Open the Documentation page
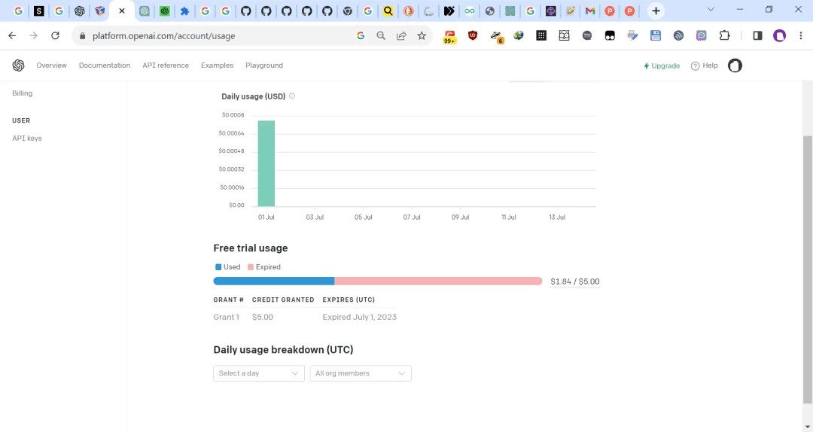 click(104, 65)
